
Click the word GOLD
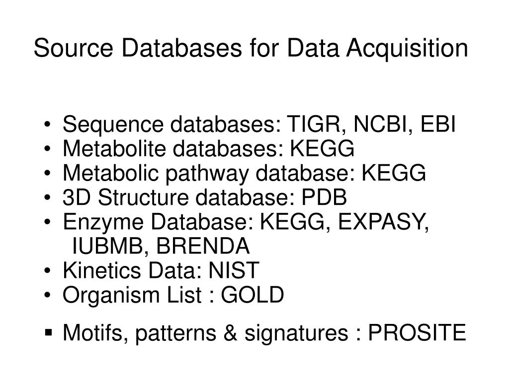(253, 295)
